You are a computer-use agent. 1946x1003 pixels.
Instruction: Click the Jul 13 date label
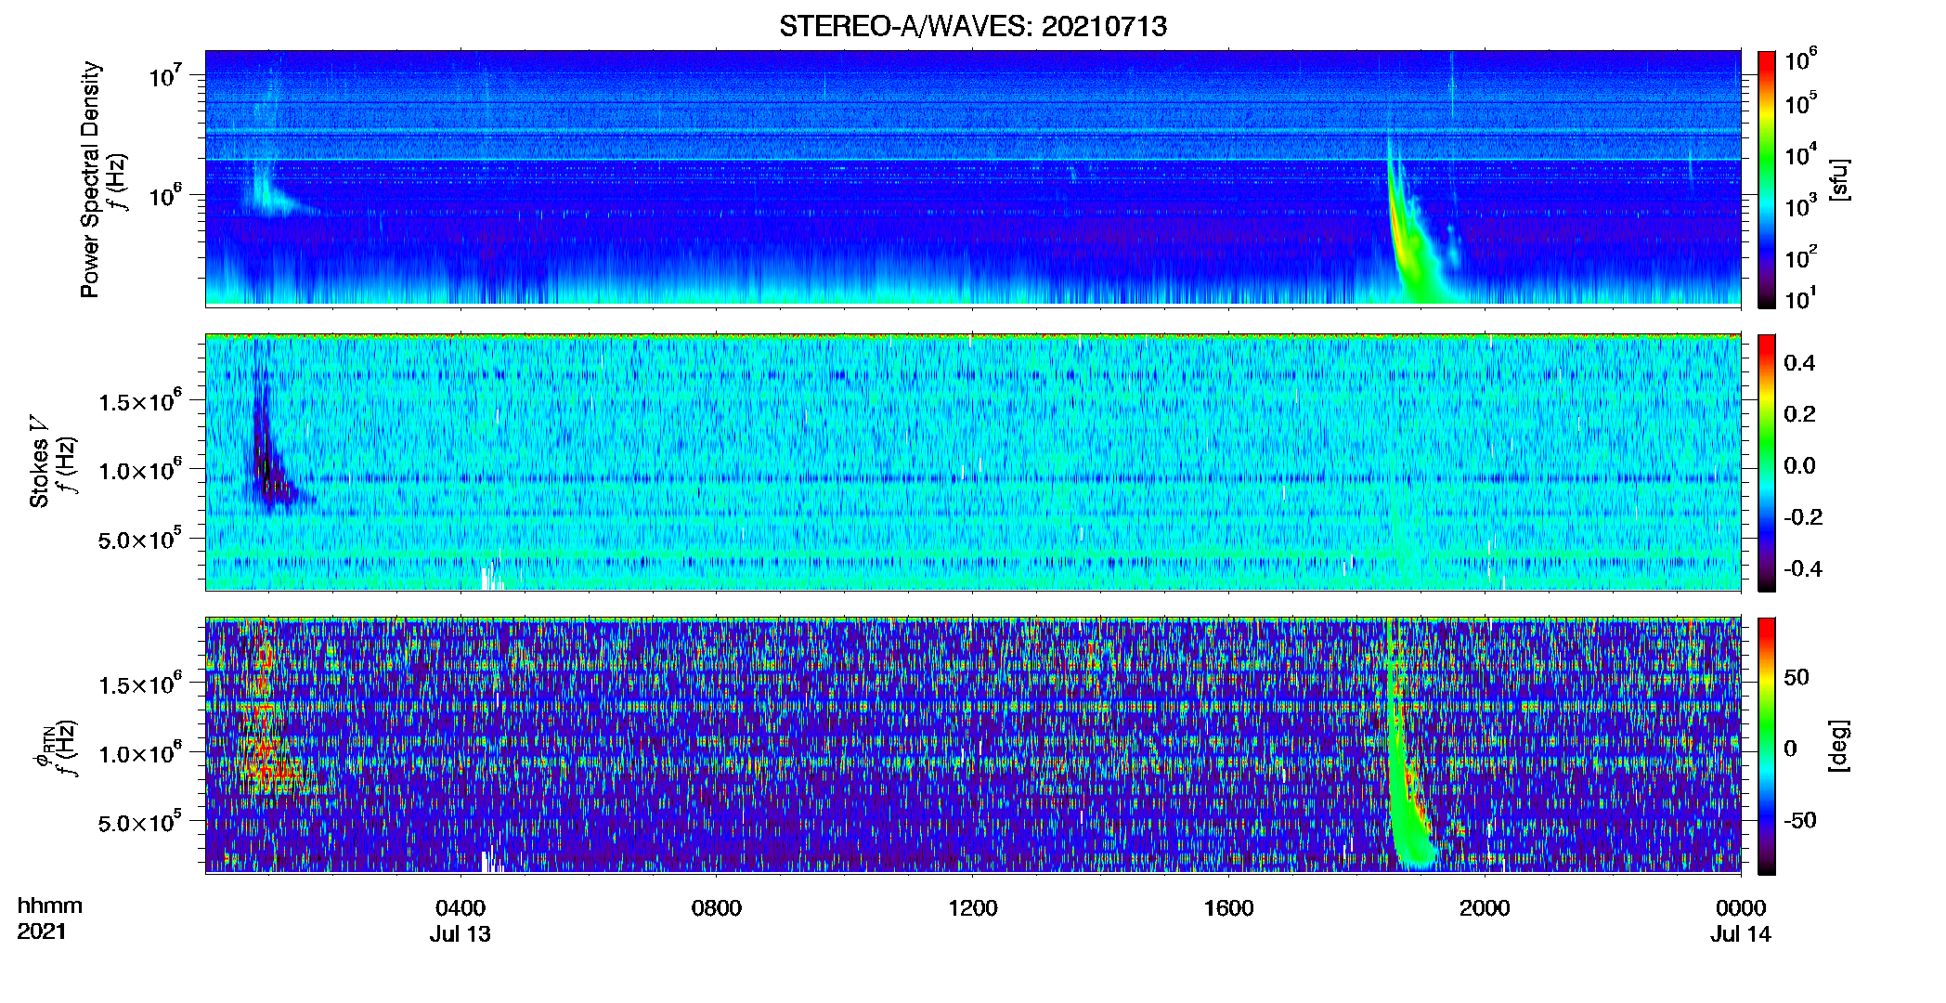461,933
